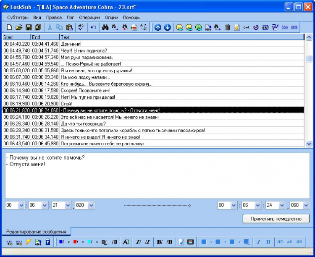Select the row 'Островитяне ничего тебе не расскажут.'
The width and height of the screenshot is (315, 257).
(x=153, y=144)
